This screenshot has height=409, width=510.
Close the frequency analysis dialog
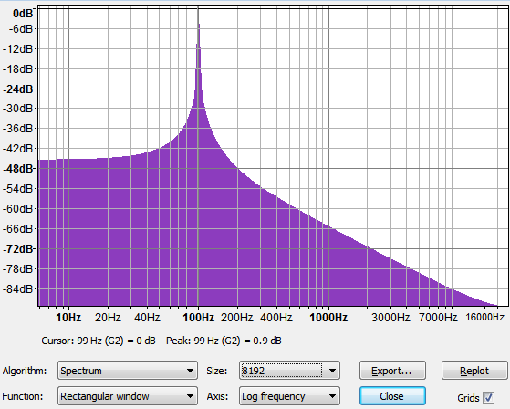point(392,396)
